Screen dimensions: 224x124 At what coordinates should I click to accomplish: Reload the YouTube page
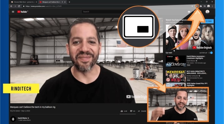click(x=19, y=6)
